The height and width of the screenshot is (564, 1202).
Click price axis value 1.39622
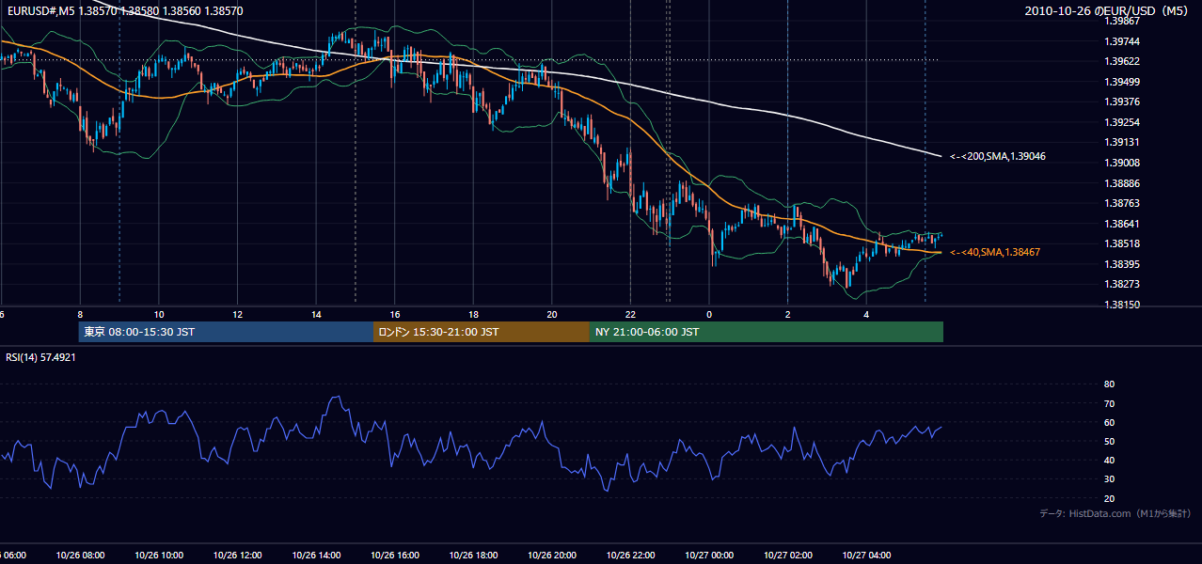point(1121,61)
